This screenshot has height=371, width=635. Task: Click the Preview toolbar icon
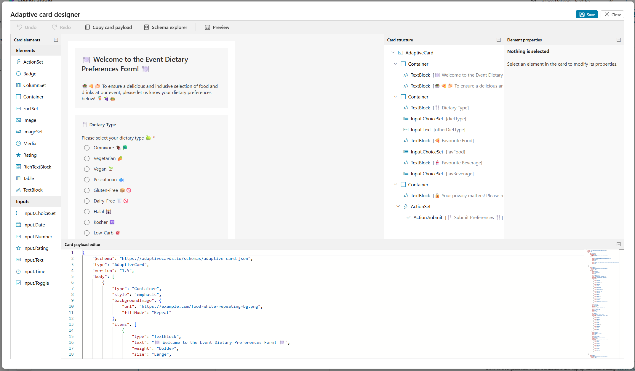click(x=207, y=27)
